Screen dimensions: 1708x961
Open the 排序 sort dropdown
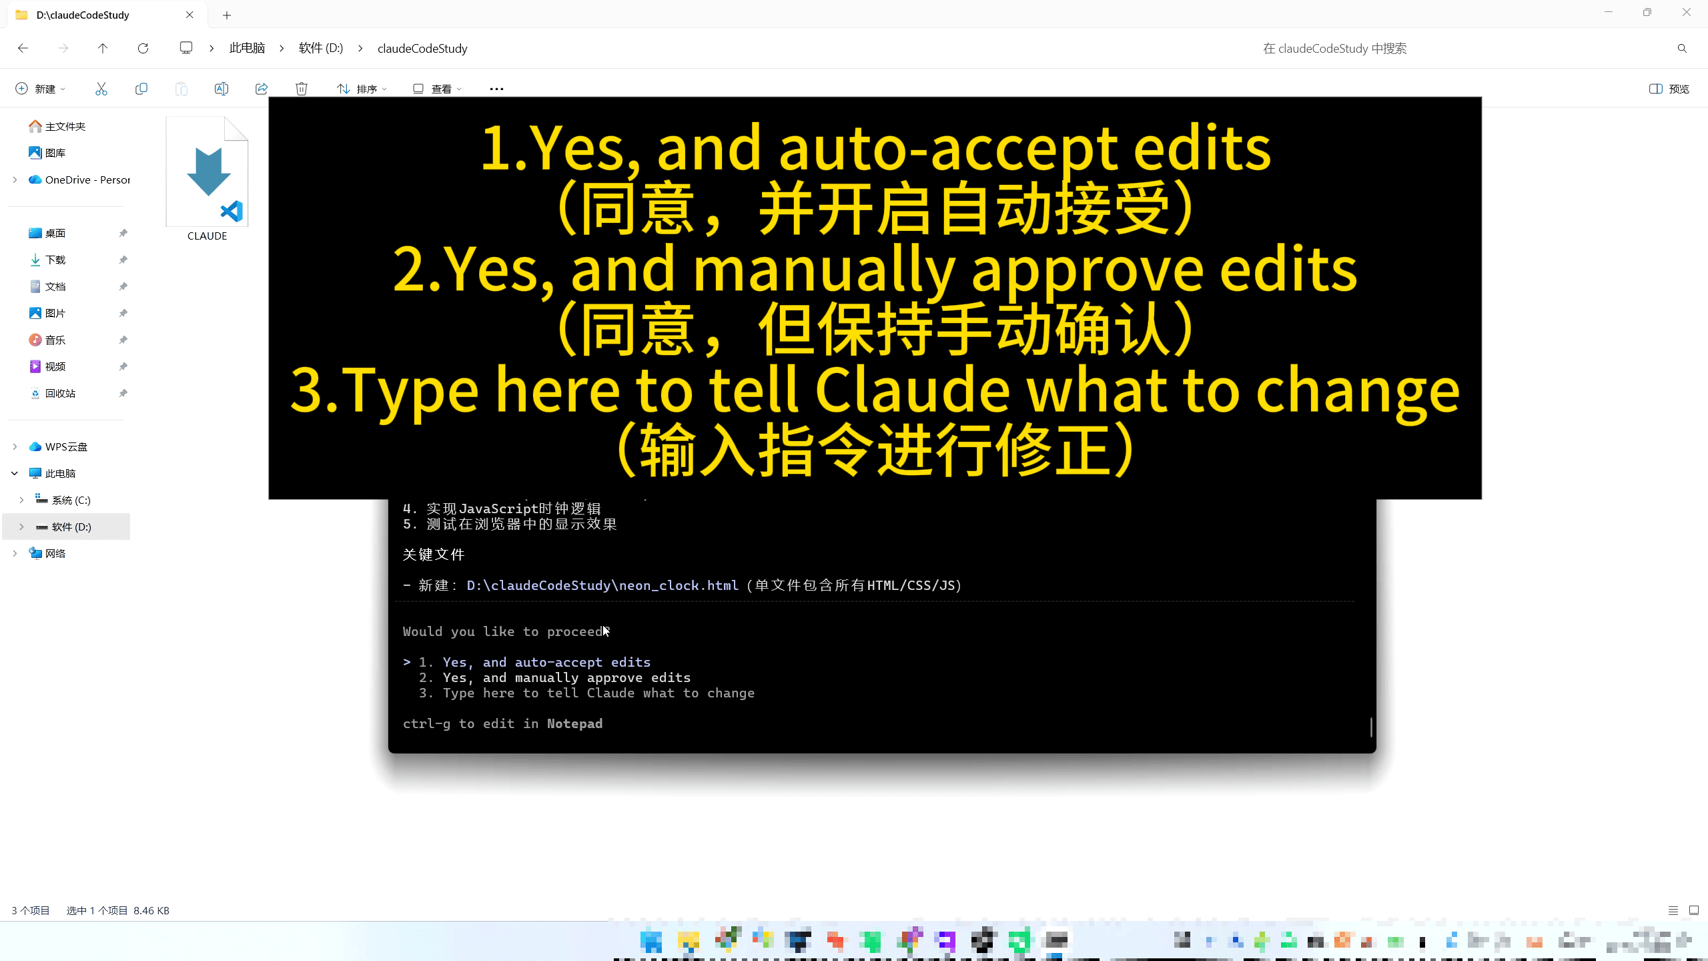(x=362, y=89)
